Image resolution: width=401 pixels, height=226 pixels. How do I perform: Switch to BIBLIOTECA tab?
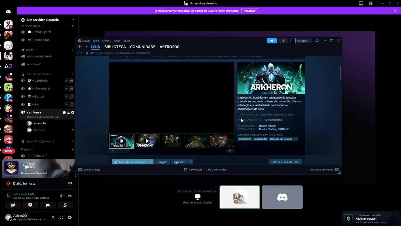click(115, 47)
